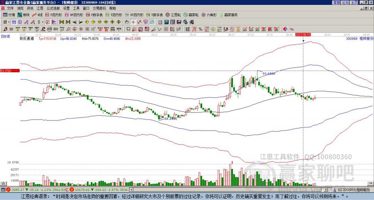Click the 主页 button in title bar
374x200 pixels.
click(354, 3)
